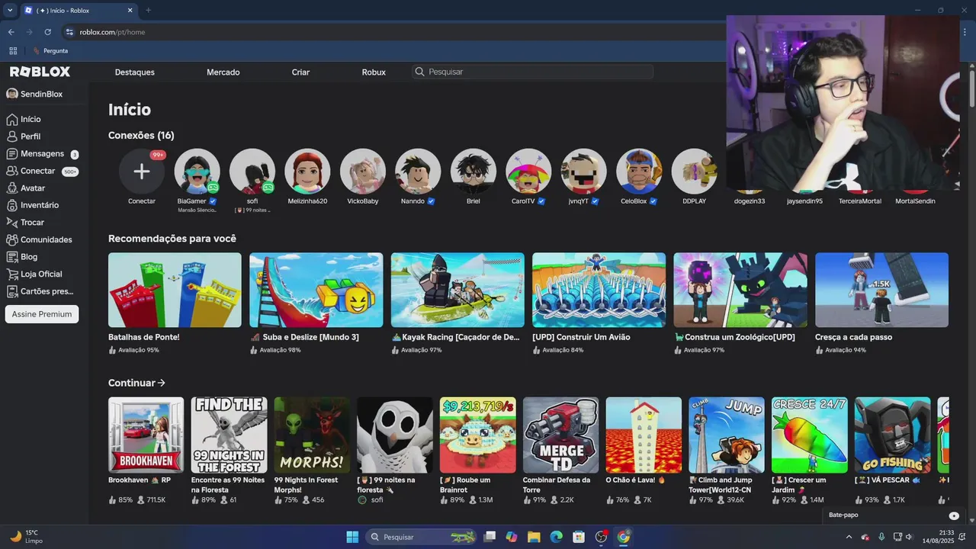The height and width of the screenshot is (549, 976).
Task: Open the apps grid in bookmarks bar
Action: (x=13, y=51)
